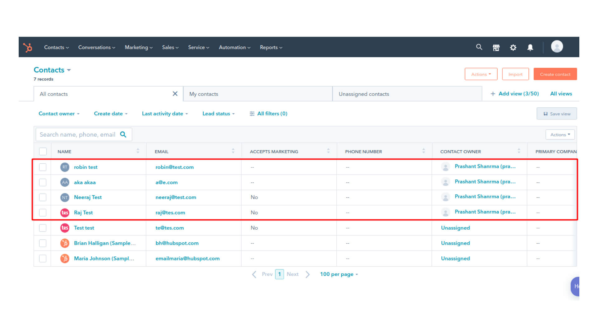Expand the Contact owner filter dropdown

pyautogui.click(x=59, y=114)
